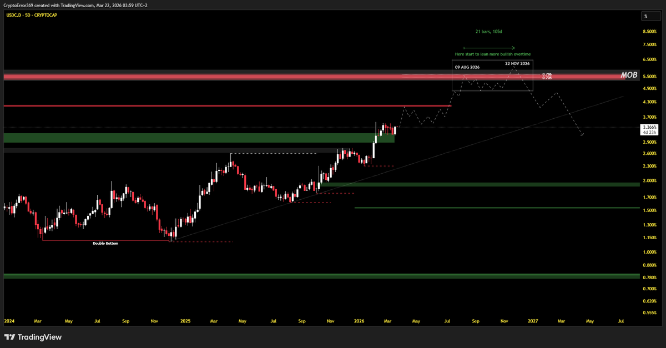Select the 4.900% price axis label
666x348 pixels.
[649, 88]
